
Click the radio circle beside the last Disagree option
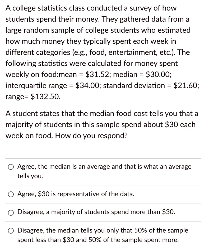coord(11,230)
